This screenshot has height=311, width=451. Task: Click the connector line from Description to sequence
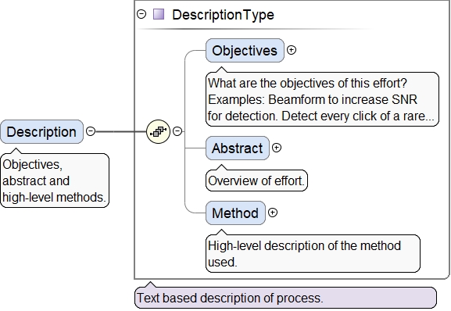click(121, 131)
